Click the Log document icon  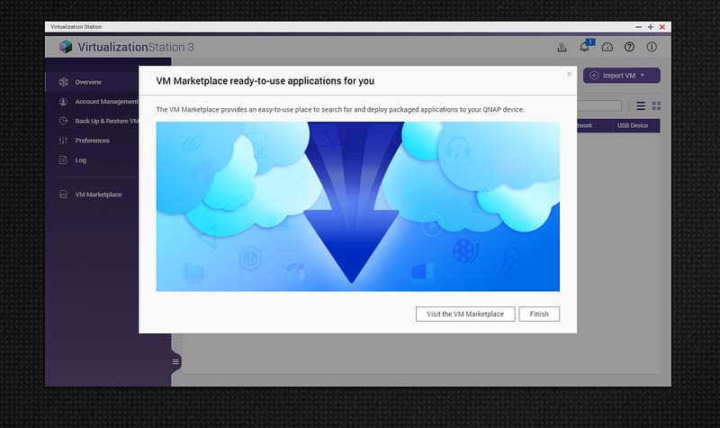click(63, 160)
